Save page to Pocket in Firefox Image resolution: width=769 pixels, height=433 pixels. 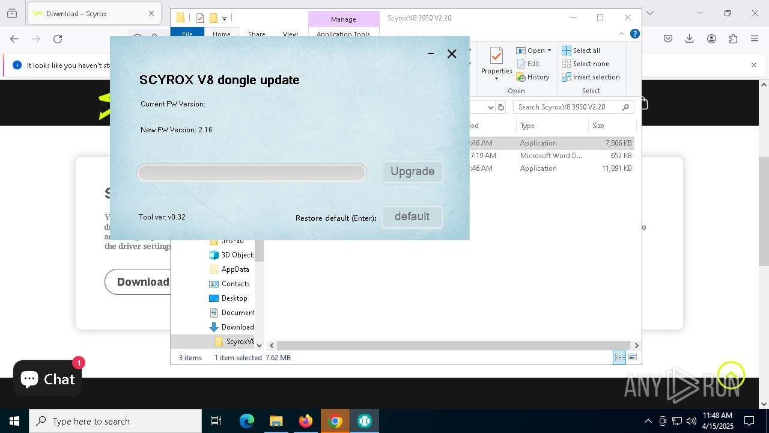coord(668,39)
